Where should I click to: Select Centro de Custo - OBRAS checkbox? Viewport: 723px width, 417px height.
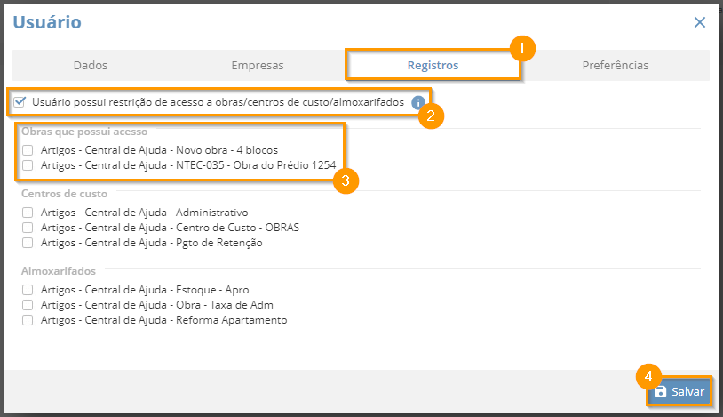28,228
